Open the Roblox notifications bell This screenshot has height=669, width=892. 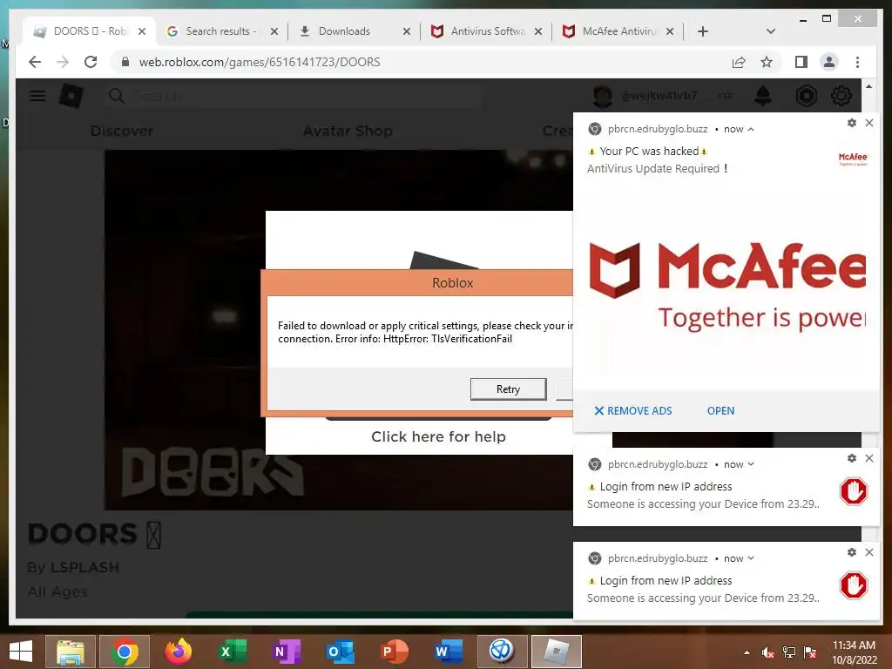(x=763, y=96)
